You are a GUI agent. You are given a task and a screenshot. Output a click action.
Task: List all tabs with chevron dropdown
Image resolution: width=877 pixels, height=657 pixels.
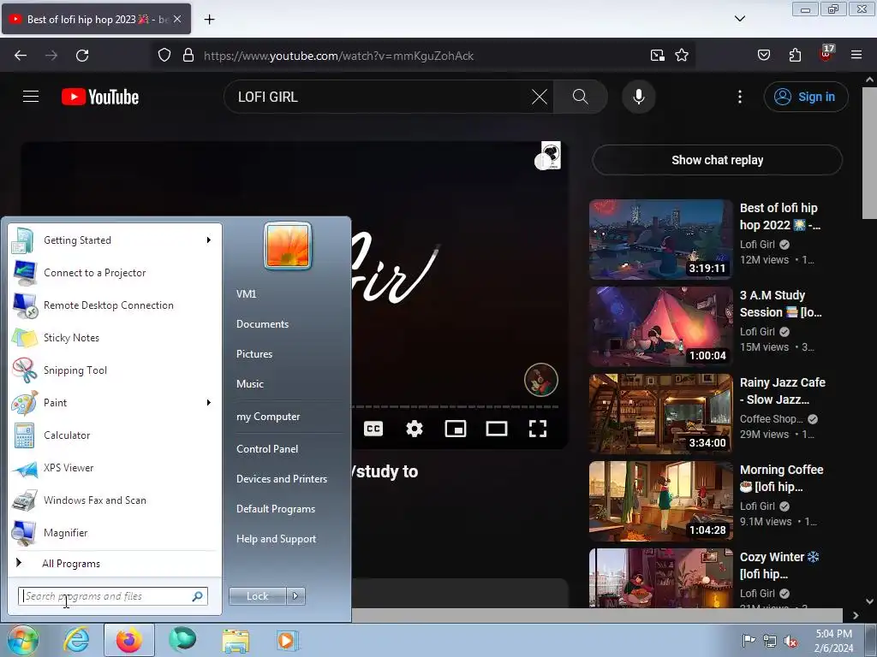click(x=739, y=19)
